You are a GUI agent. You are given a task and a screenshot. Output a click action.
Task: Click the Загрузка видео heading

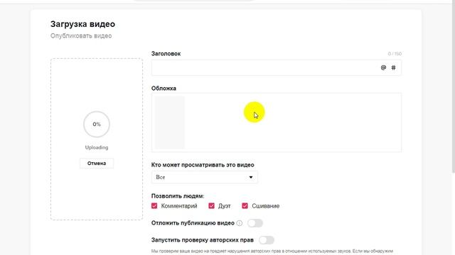point(82,24)
